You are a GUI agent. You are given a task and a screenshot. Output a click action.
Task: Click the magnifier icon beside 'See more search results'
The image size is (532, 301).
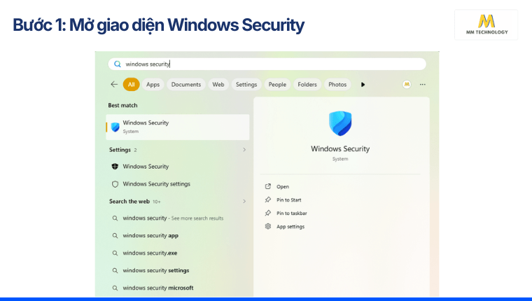pyautogui.click(x=115, y=218)
